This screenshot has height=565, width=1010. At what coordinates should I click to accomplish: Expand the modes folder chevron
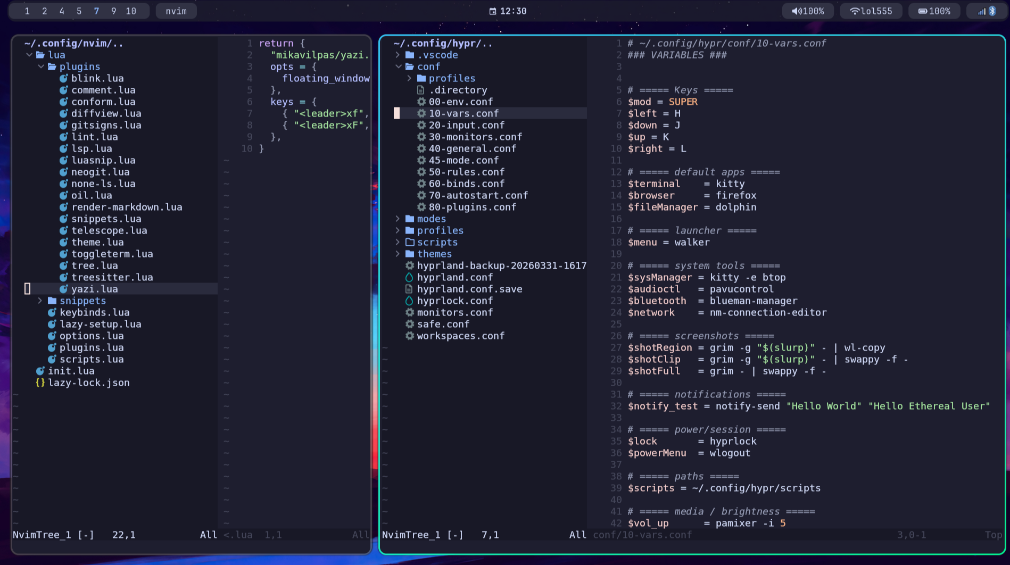[398, 219]
